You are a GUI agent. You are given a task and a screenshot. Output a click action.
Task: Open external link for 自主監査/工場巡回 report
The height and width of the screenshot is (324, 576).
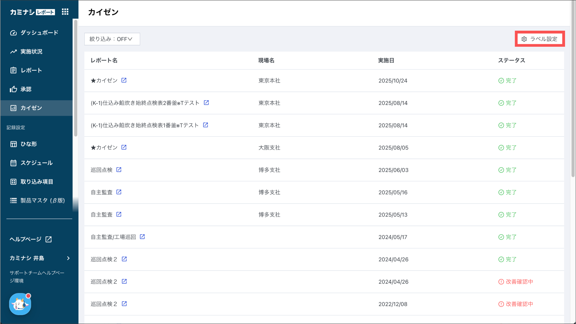pyautogui.click(x=142, y=237)
